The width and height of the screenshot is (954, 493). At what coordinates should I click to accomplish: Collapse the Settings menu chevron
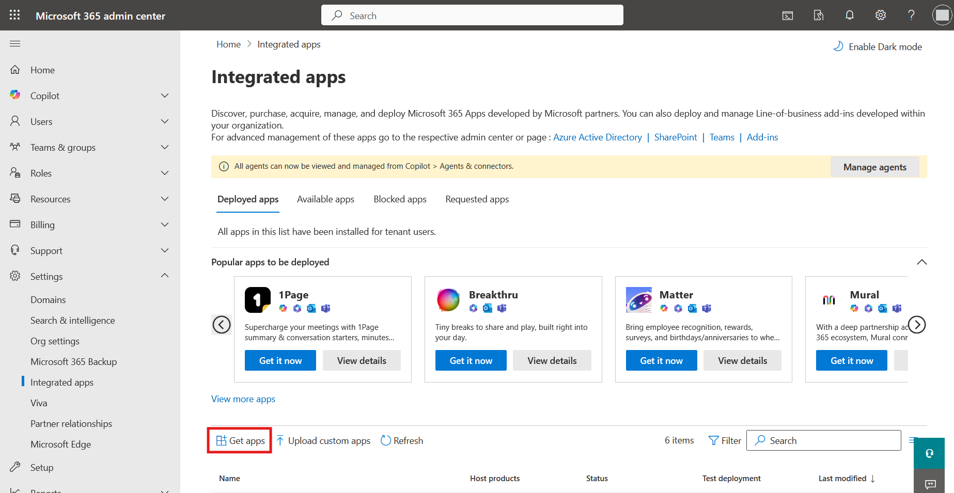tap(165, 276)
